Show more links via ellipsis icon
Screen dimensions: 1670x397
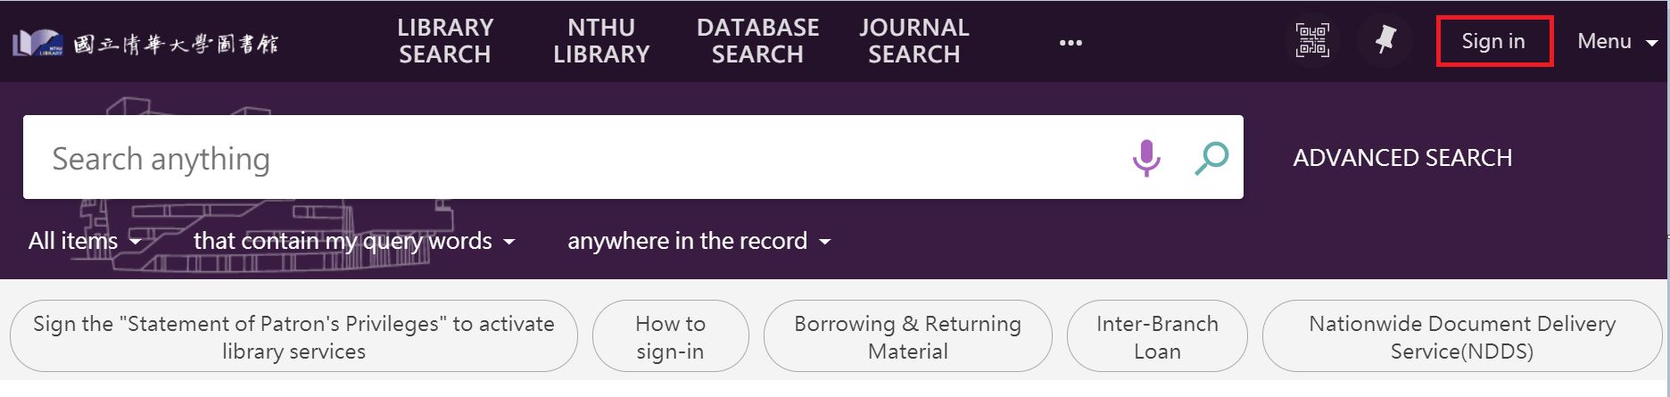(1071, 42)
